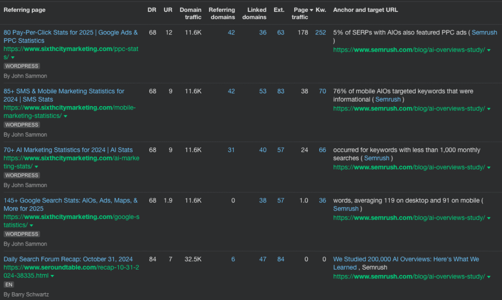The image size is (502, 300).
Task: Open caret after seroundtable recap URL
Action: pos(52,276)
